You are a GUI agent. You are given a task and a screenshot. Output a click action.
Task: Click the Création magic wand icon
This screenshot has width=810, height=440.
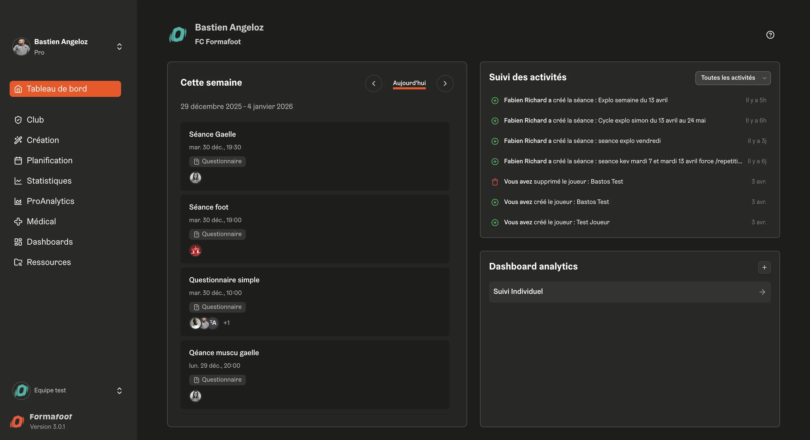coord(18,140)
